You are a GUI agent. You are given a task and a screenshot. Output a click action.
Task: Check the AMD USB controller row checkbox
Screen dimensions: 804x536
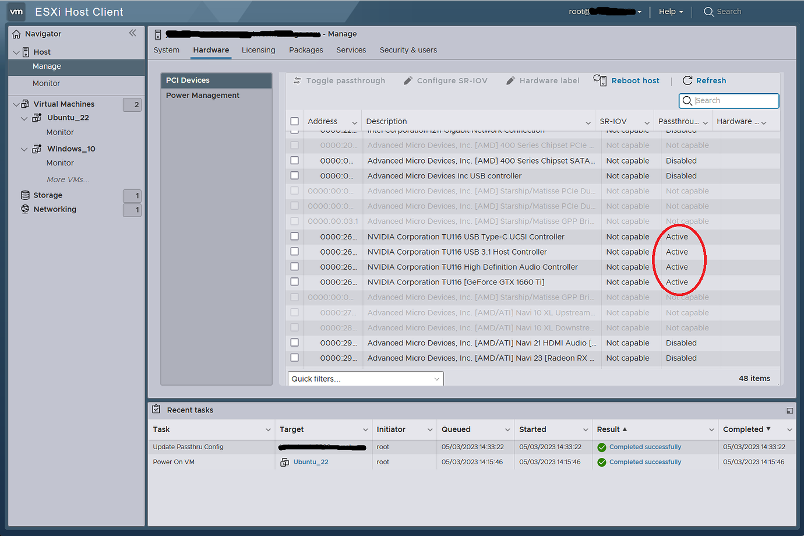295,175
